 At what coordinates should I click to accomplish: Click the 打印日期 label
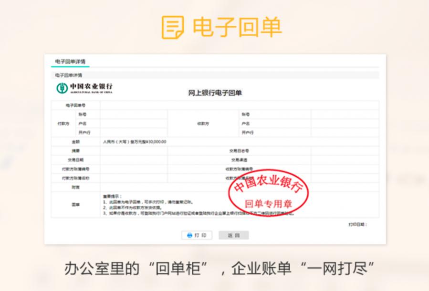point(357,225)
